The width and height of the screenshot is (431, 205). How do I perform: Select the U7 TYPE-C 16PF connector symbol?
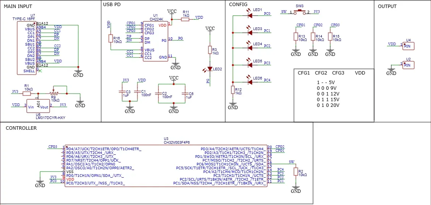[26, 48]
